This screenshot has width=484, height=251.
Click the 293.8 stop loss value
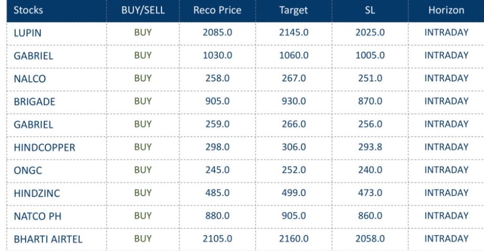click(x=370, y=147)
